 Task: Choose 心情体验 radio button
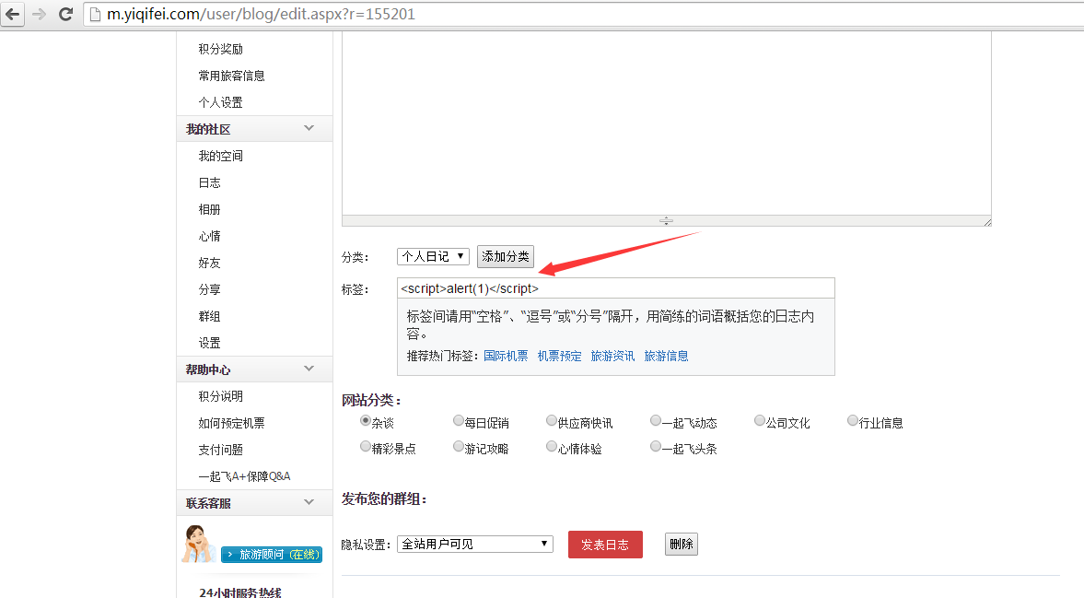552,447
